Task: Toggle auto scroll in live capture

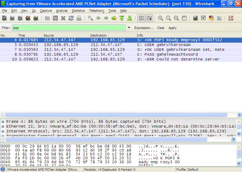Action: (149, 18)
